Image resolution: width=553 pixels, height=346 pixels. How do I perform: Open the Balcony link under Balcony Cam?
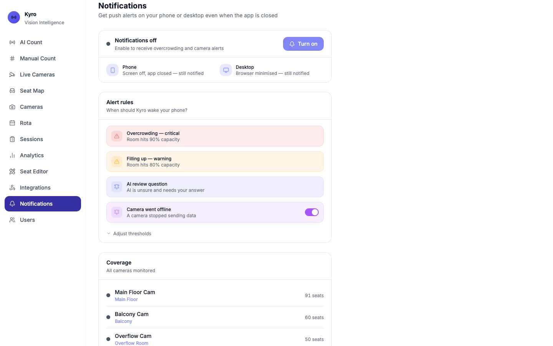click(x=123, y=321)
